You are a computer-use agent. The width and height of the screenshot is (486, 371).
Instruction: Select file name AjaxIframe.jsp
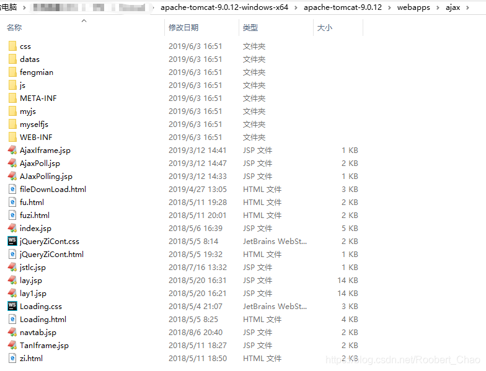(x=45, y=150)
